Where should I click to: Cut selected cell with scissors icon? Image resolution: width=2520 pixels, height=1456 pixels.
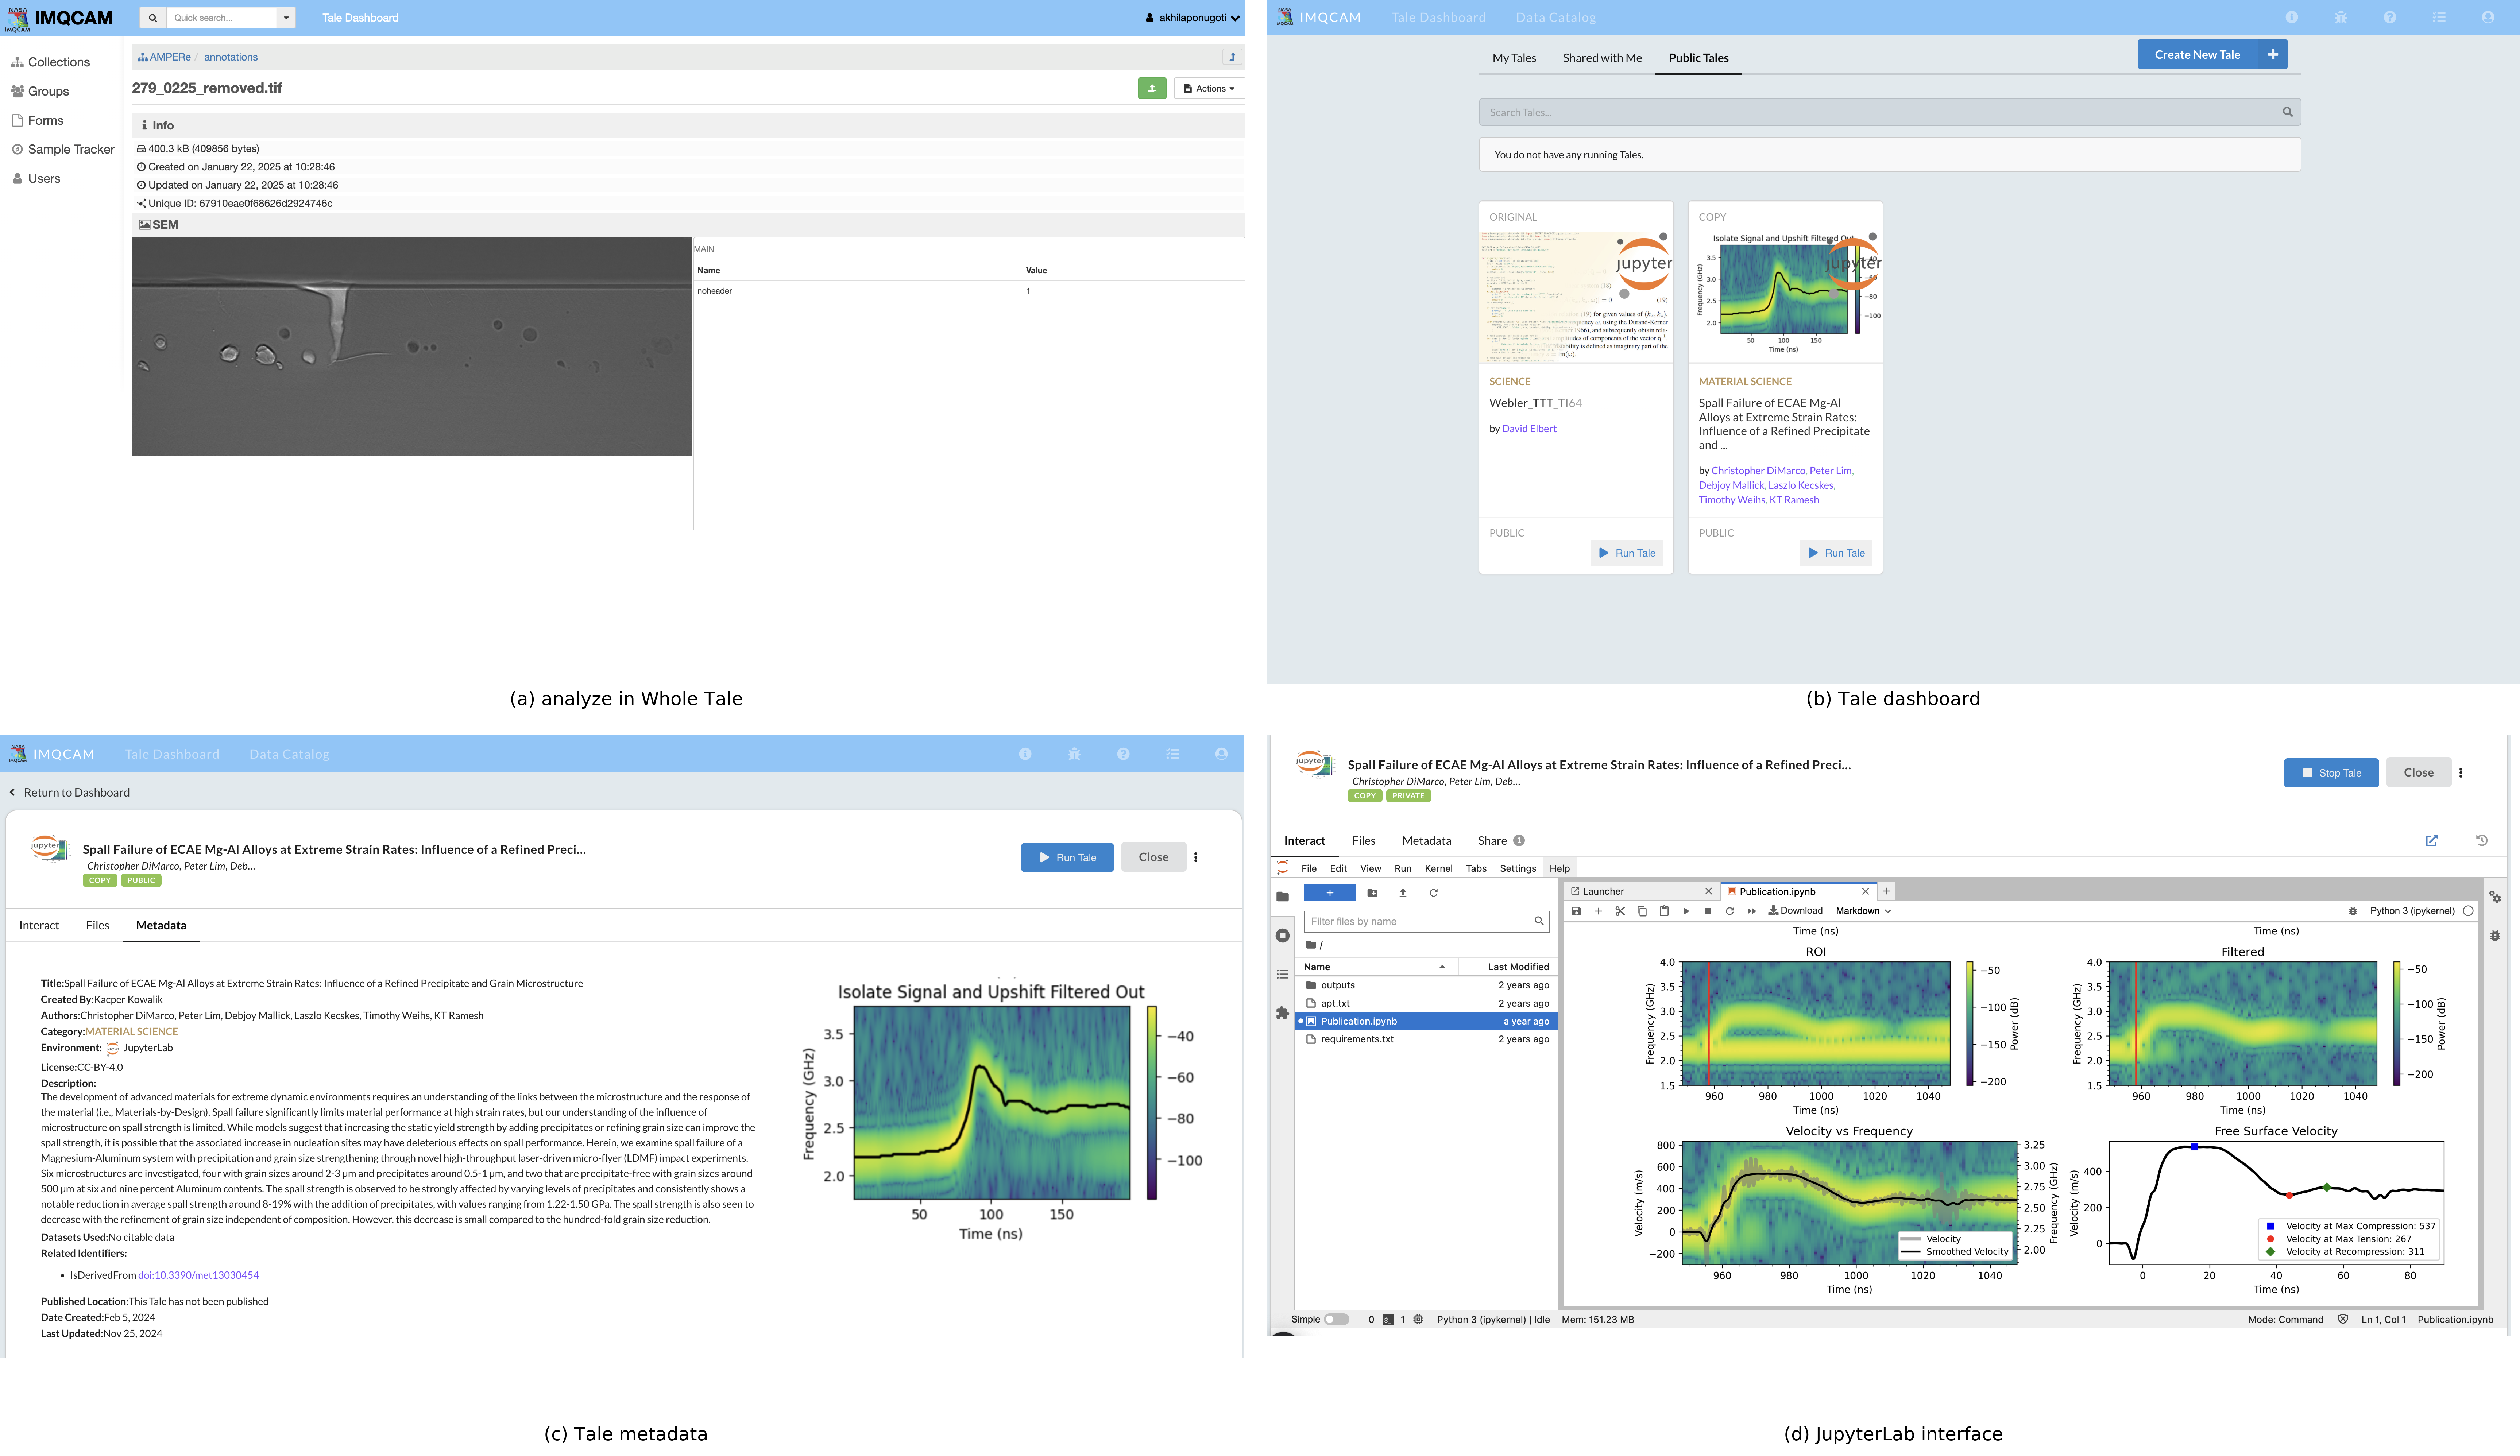[1620, 911]
